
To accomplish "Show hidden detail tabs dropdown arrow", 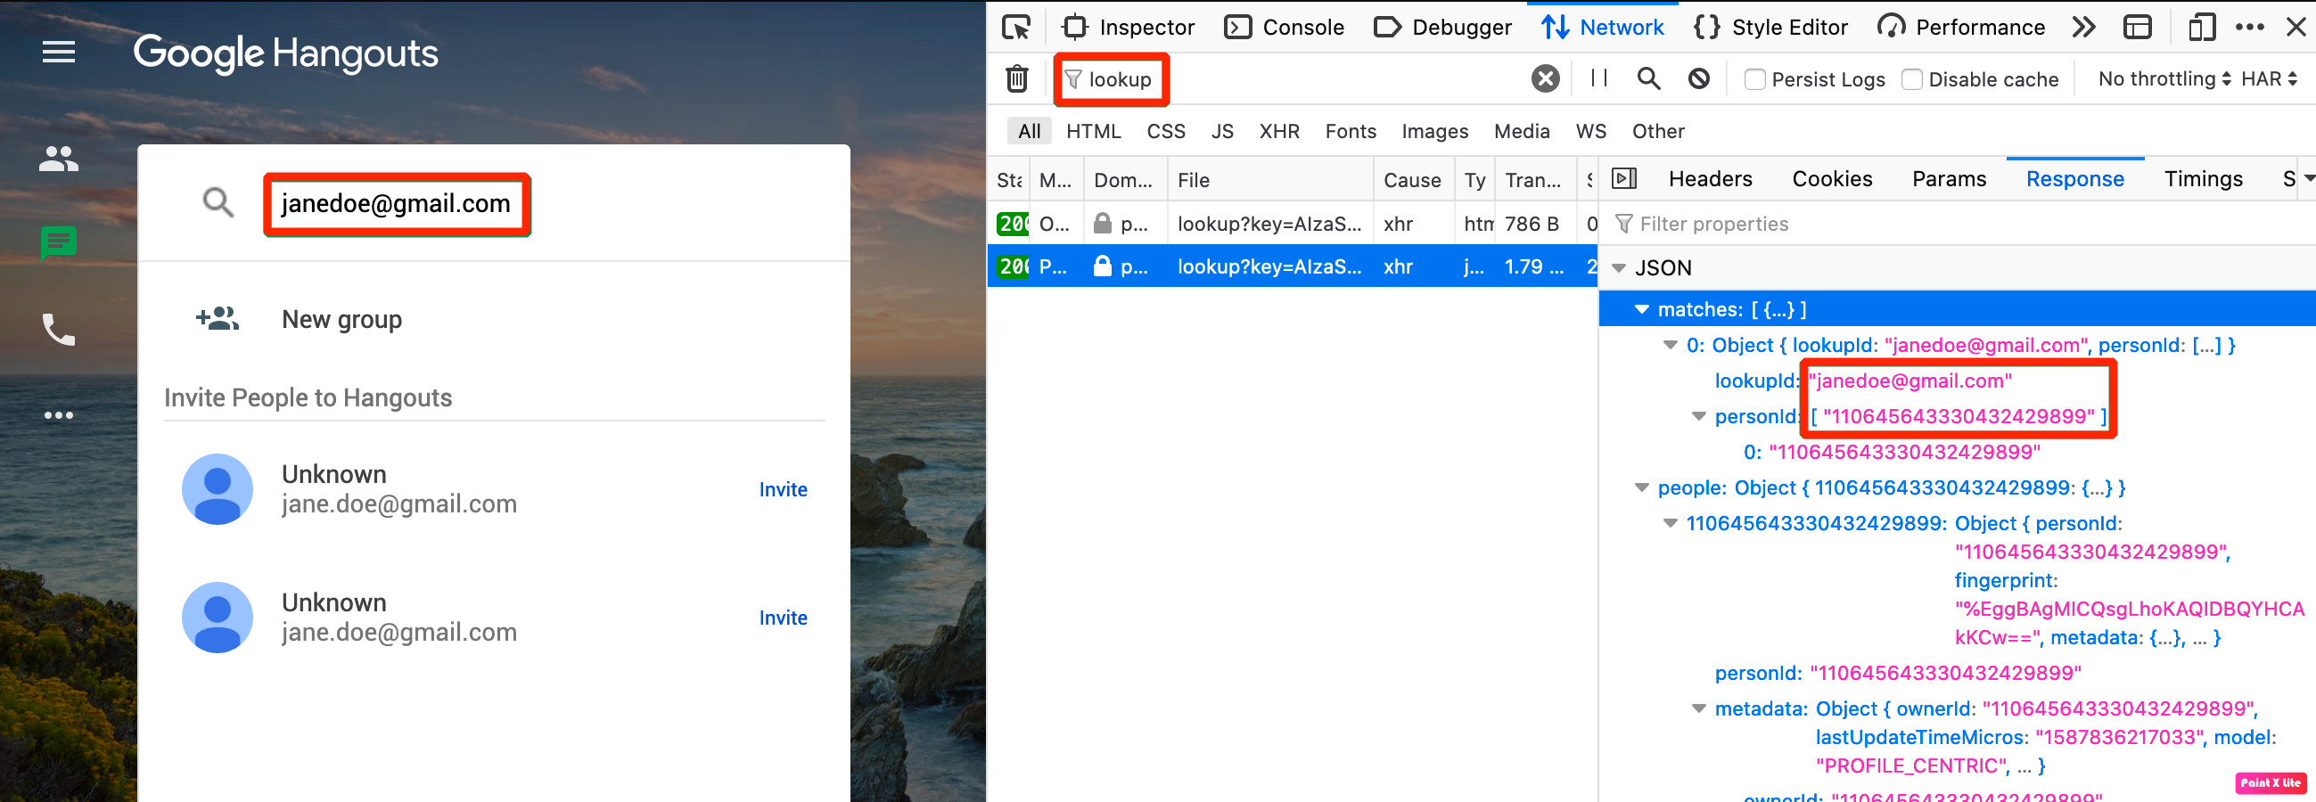I will click(2308, 179).
